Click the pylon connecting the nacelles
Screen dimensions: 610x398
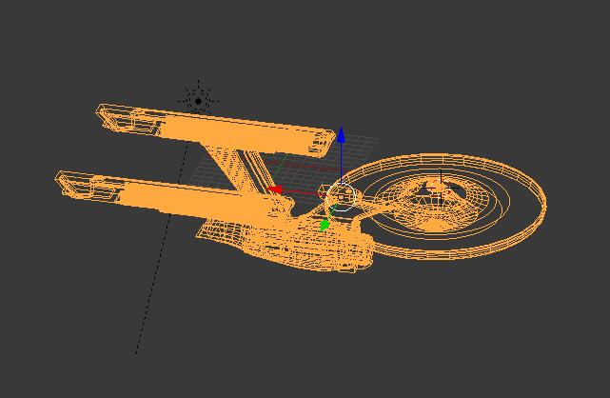237,169
